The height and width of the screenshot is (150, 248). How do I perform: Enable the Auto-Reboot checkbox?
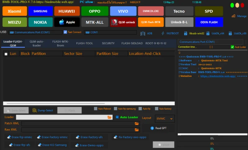coord(96,109)
